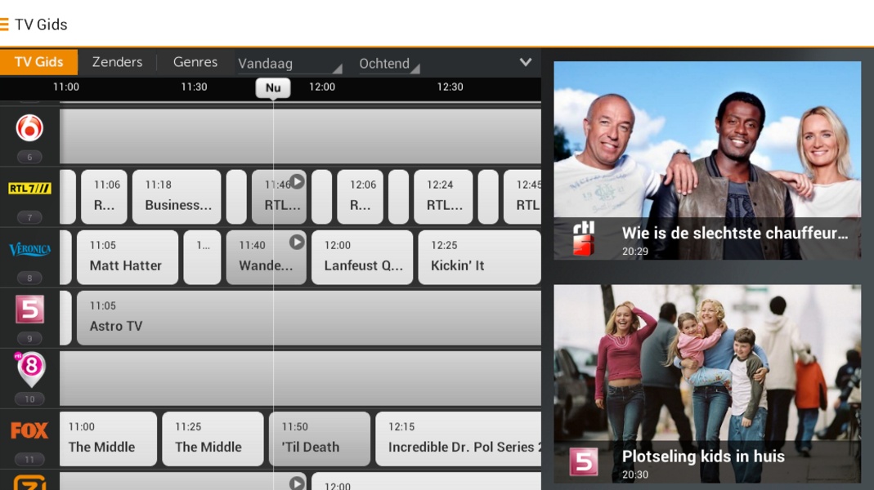This screenshot has width=874, height=490.
Task: Open the 12:45 RTL programme
Action: 522,197
